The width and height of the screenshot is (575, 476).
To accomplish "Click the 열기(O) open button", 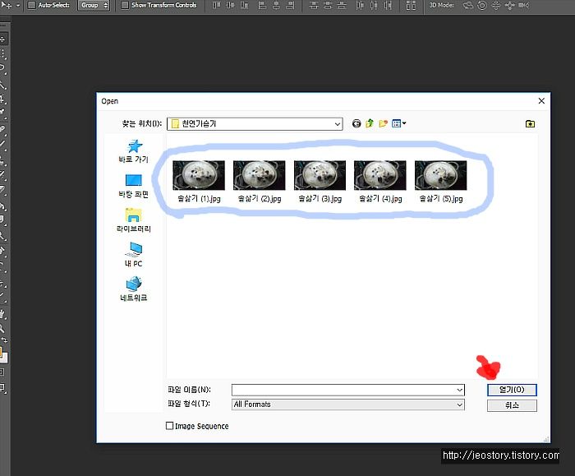I will (x=512, y=390).
